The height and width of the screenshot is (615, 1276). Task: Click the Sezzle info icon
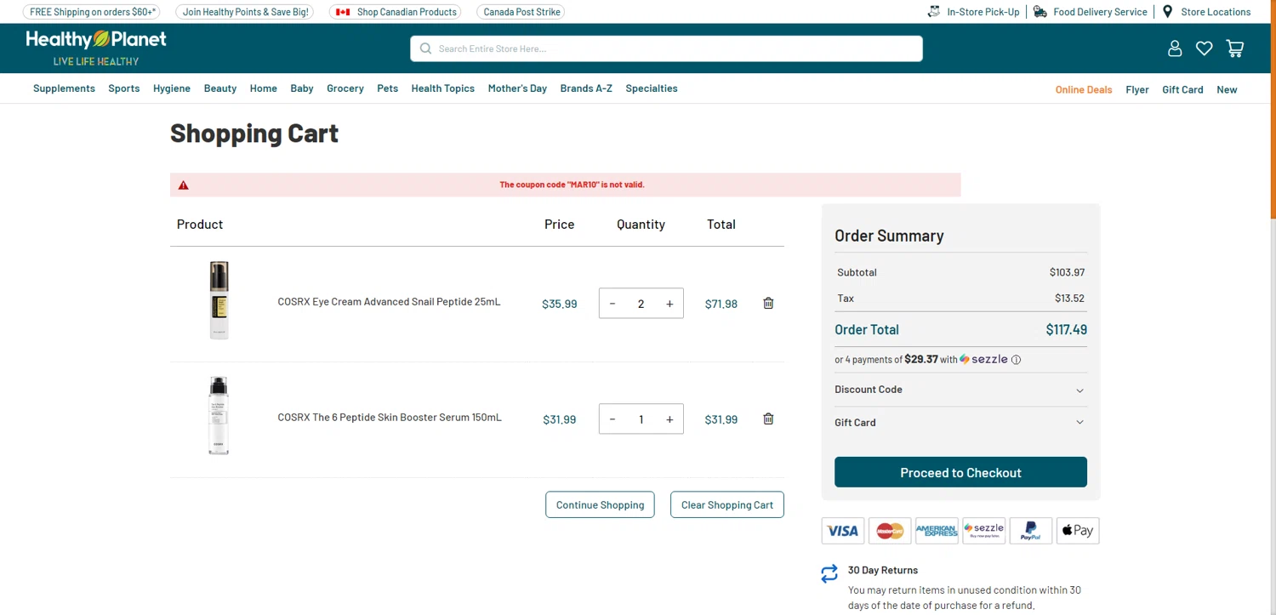click(x=1016, y=360)
